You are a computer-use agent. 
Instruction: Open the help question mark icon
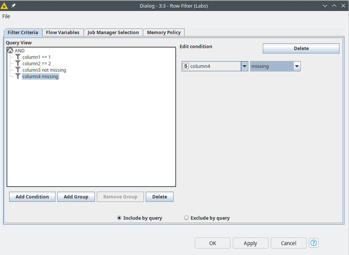click(x=314, y=243)
